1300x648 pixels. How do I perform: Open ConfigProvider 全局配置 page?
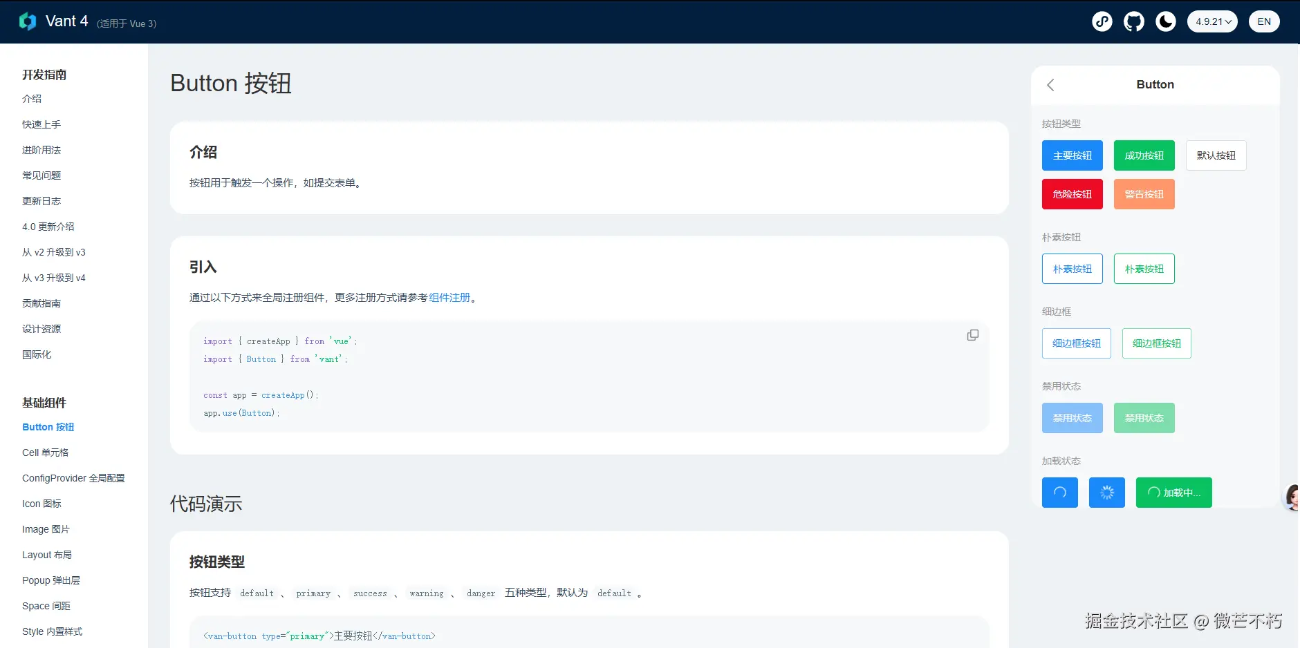[73, 478]
